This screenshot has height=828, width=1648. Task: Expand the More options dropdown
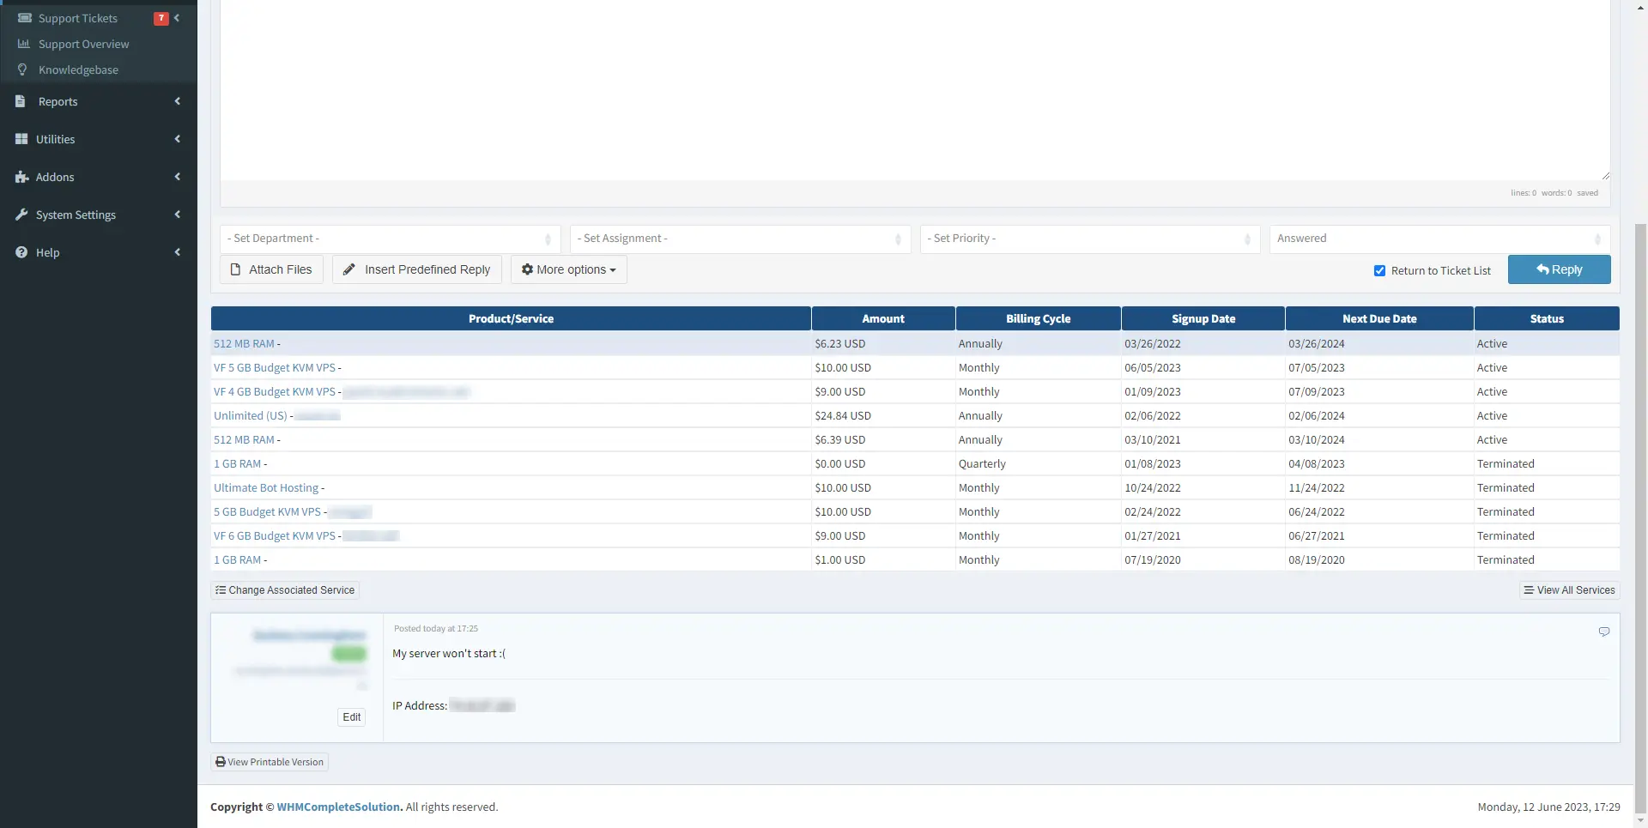click(x=568, y=269)
